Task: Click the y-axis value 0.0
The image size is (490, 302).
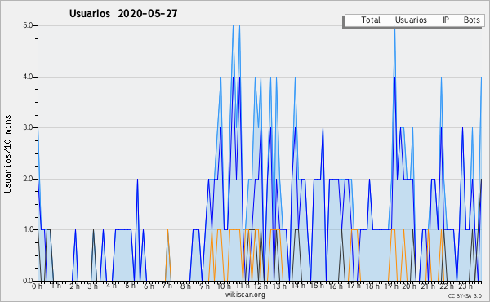Action: pyautogui.click(x=28, y=281)
